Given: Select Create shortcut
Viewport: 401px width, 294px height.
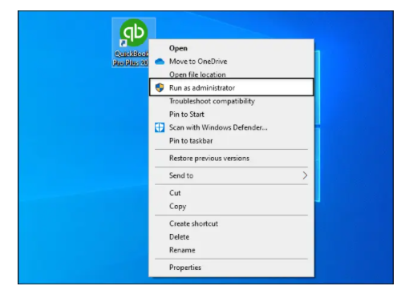Looking at the screenshot, I should (x=231, y=224).
